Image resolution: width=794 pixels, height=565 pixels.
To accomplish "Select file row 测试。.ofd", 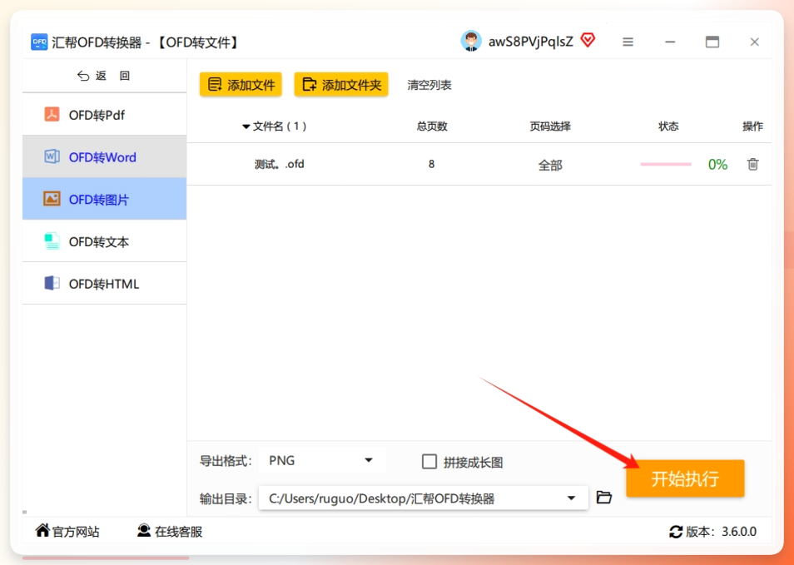I will [479, 164].
